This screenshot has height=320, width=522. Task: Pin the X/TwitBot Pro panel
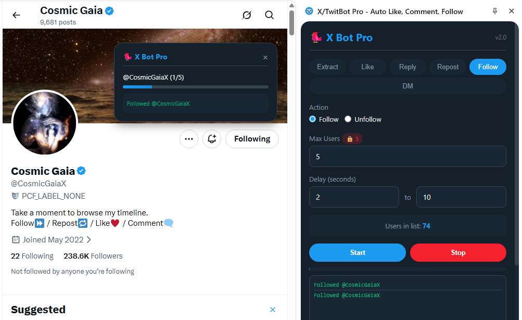click(x=495, y=11)
